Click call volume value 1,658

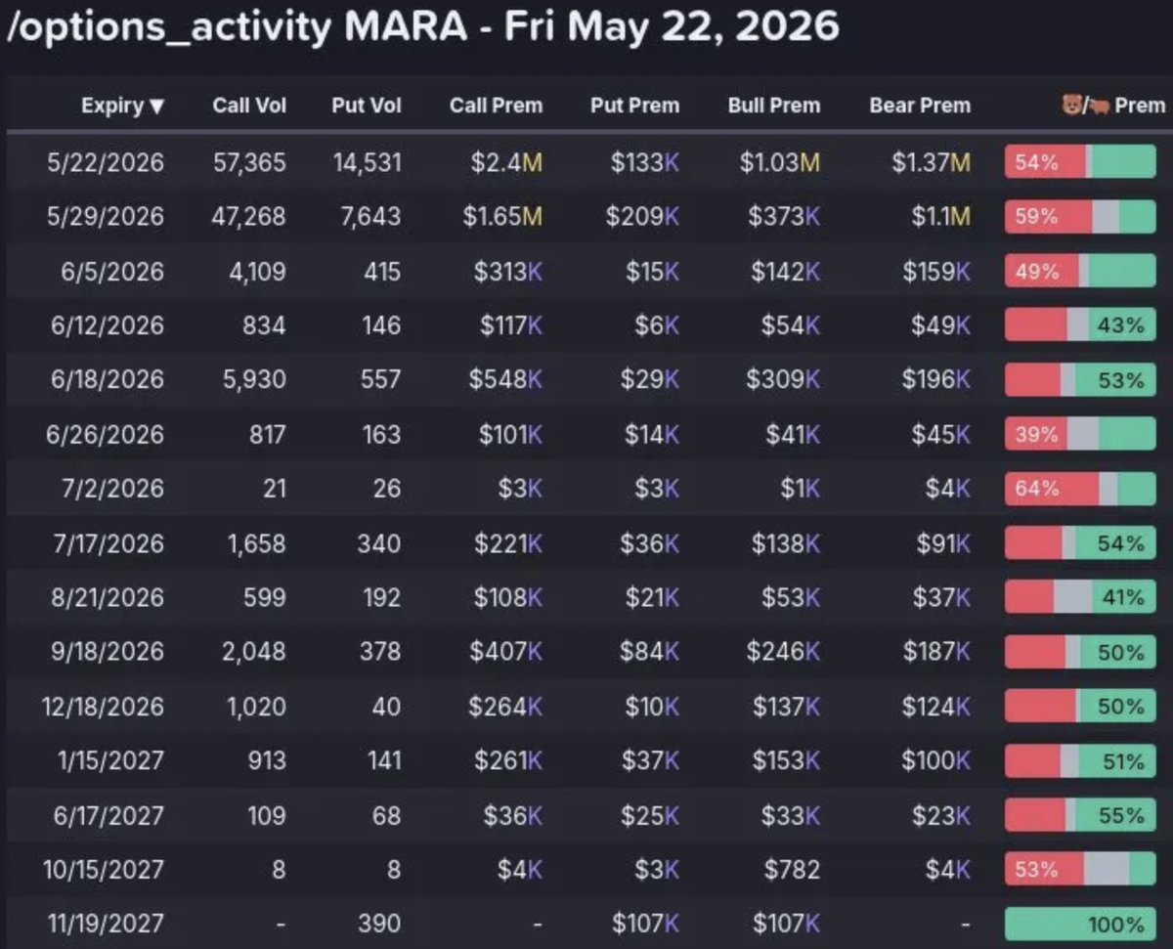click(x=257, y=542)
